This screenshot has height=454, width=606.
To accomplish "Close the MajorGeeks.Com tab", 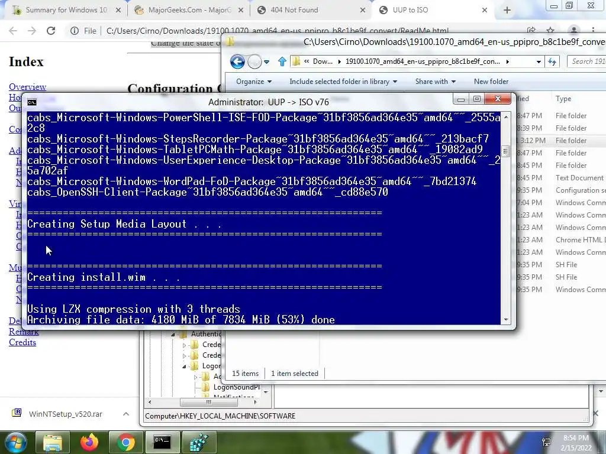I will [241, 11].
